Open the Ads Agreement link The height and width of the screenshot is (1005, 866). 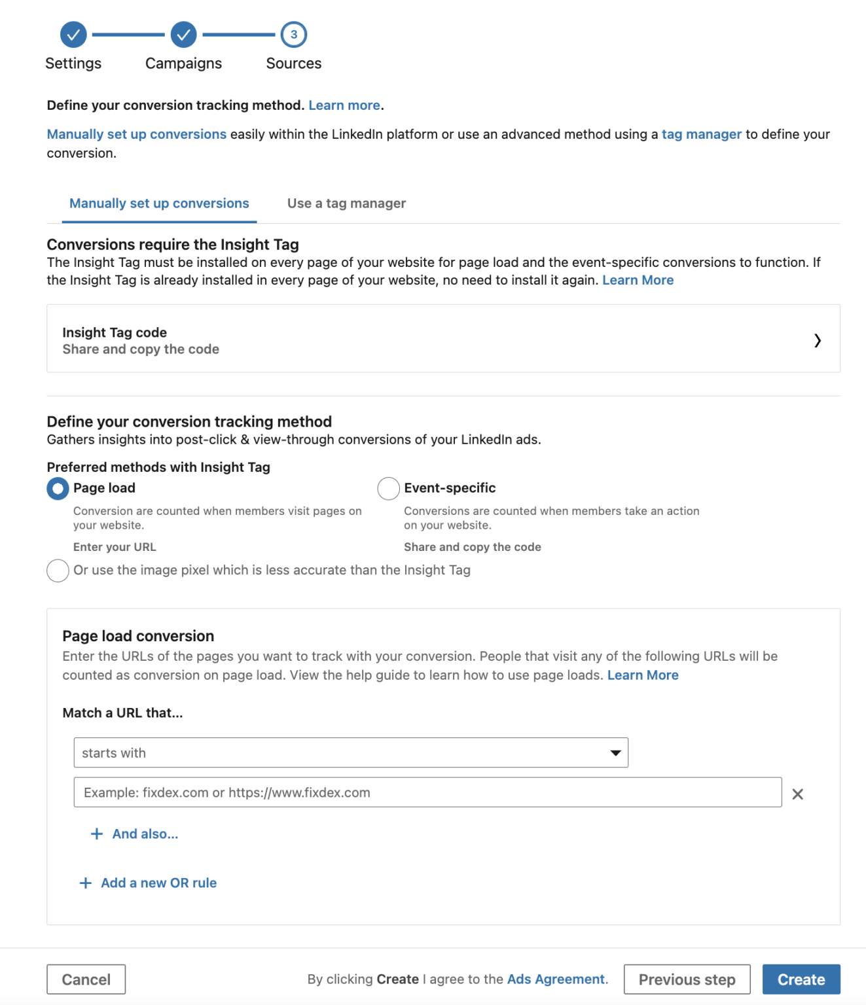tap(554, 979)
